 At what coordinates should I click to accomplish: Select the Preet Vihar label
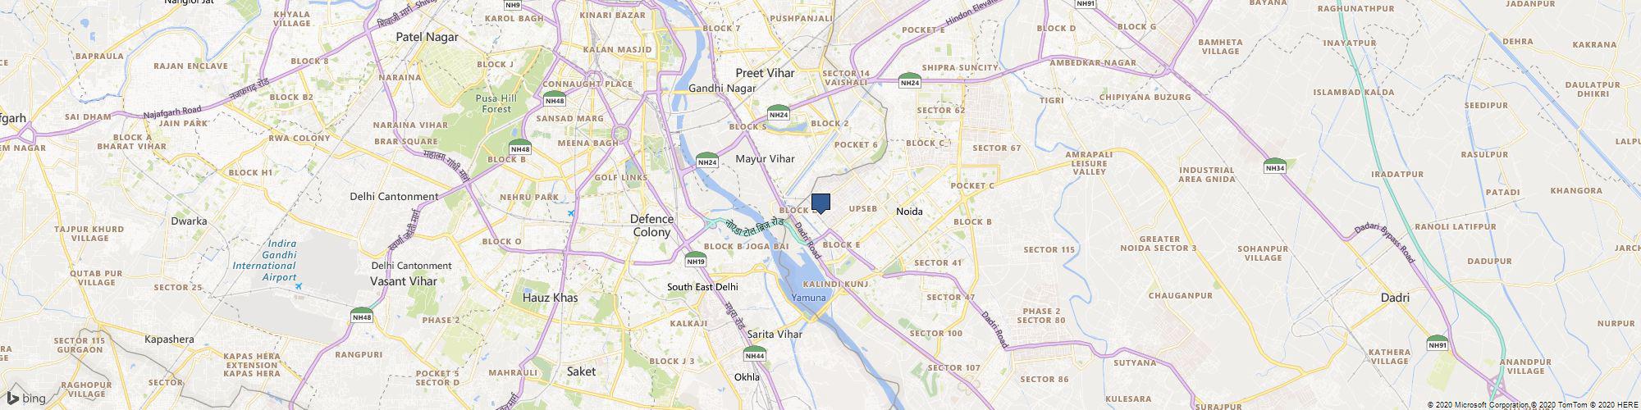pos(765,73)
